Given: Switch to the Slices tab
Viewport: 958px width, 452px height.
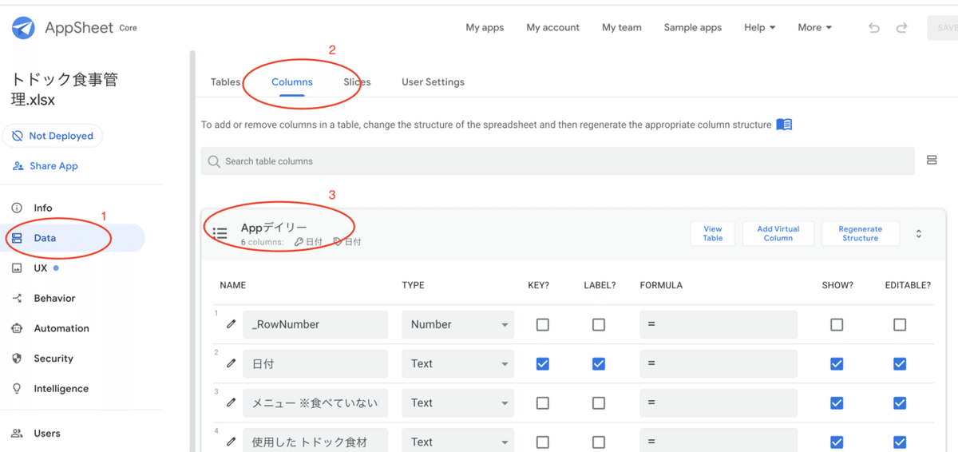Looking at the screenshot, I should click(357, 81).
